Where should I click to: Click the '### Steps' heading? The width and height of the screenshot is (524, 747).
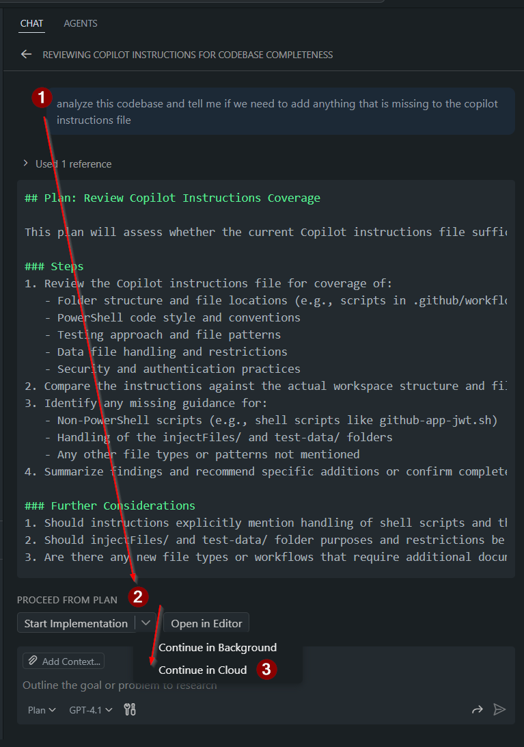click(x=54, y=266)
